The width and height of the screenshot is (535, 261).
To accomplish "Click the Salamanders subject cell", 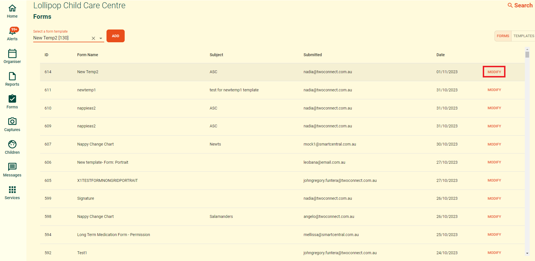I will (221, 217).
